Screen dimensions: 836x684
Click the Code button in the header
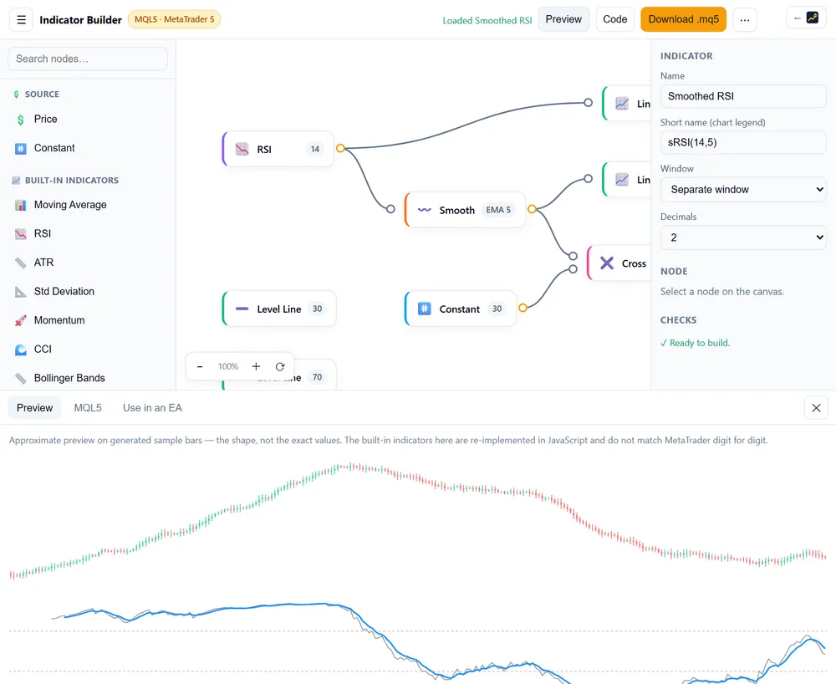click(x=614, y=19)
